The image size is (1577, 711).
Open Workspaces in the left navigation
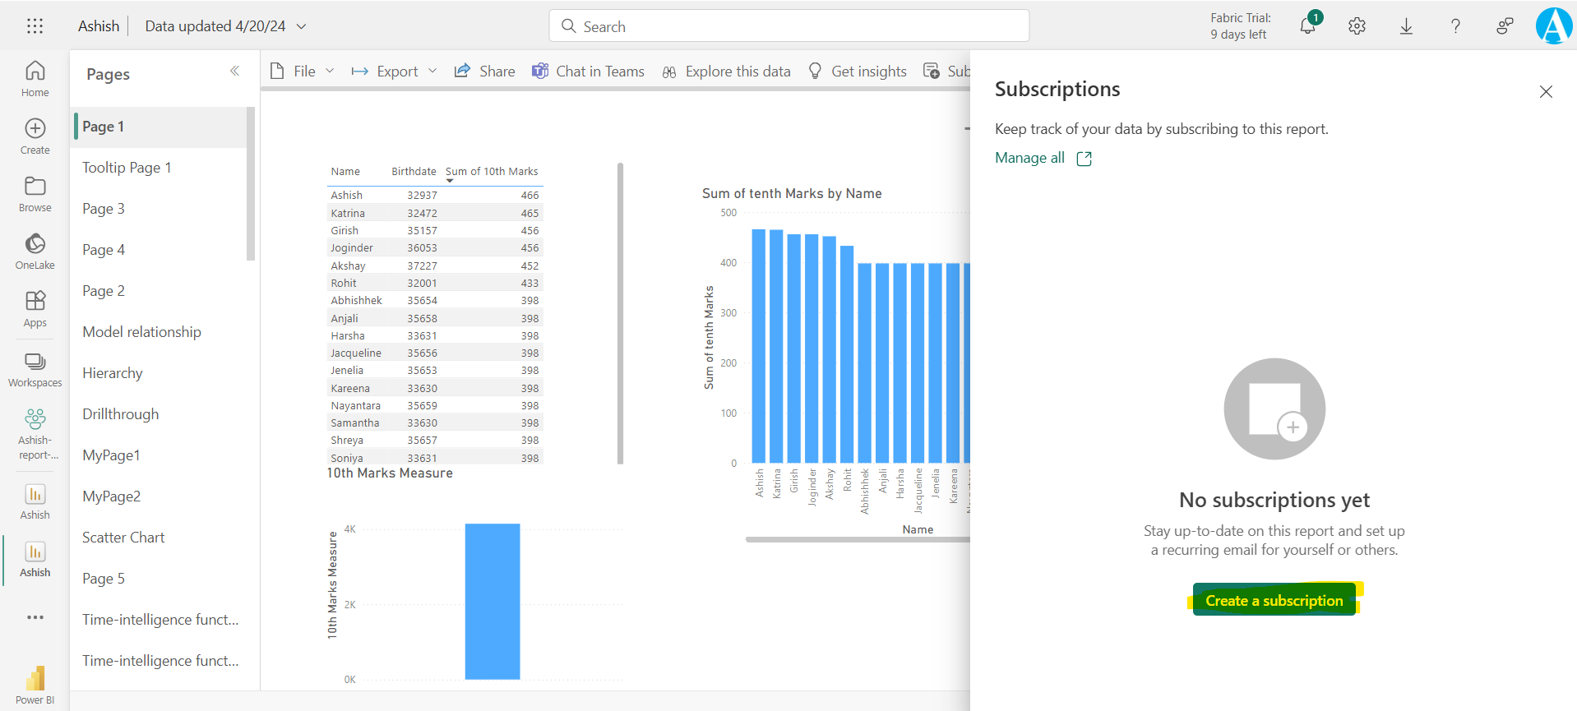pos(35,370)
